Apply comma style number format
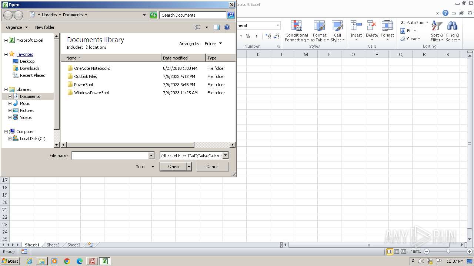Screen dimensions: 474x266 (257, 36)
